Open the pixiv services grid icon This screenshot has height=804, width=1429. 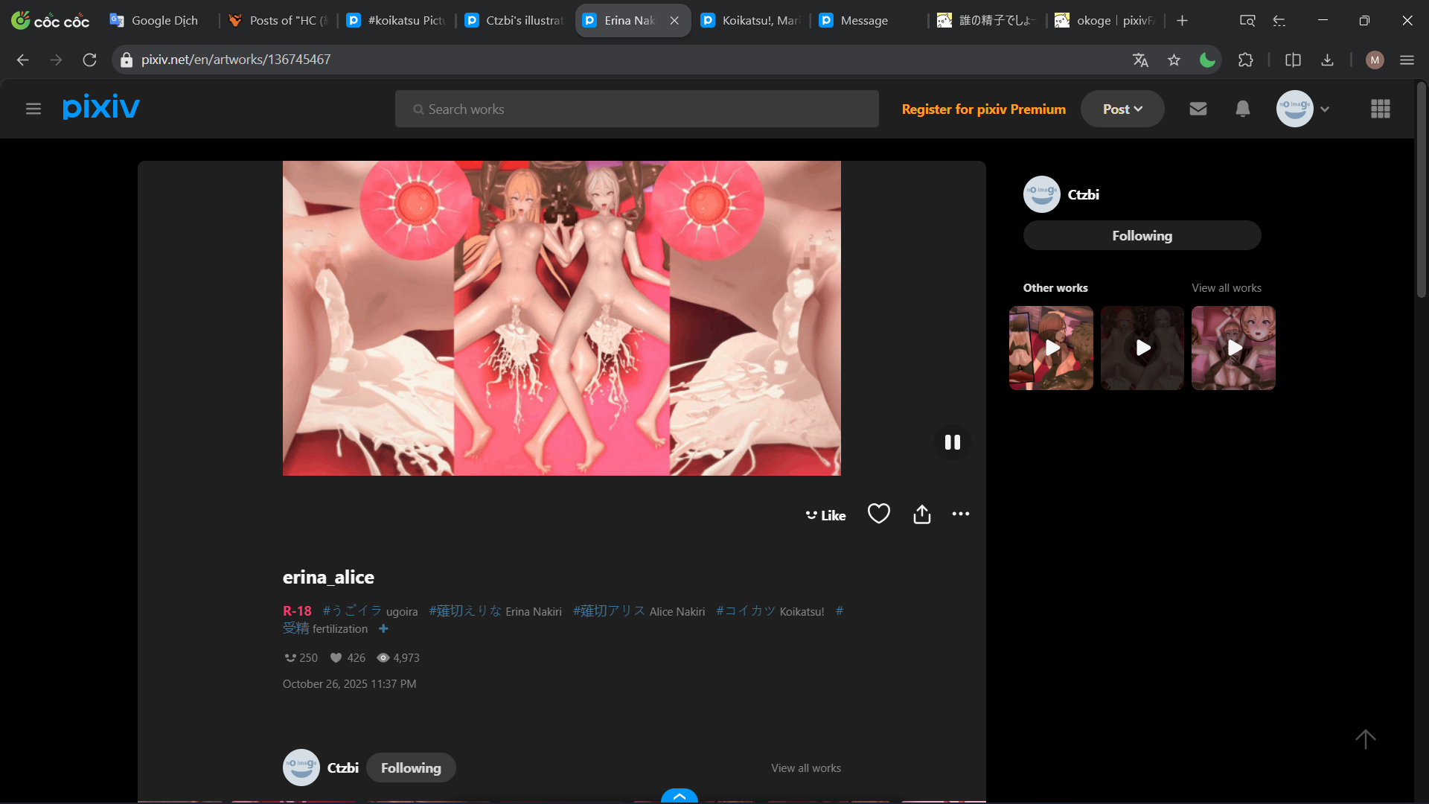pos(1381,109)
